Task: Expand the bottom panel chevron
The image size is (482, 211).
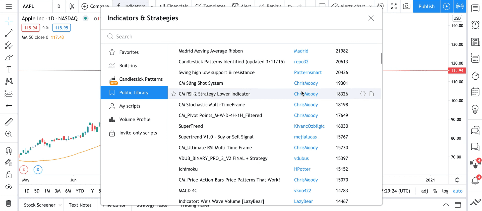Action: (446, 205)
